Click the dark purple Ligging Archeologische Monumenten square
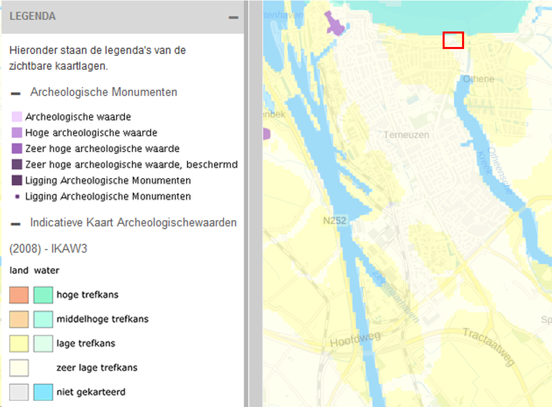The image size is (552, 407). [x=17, y=180]
